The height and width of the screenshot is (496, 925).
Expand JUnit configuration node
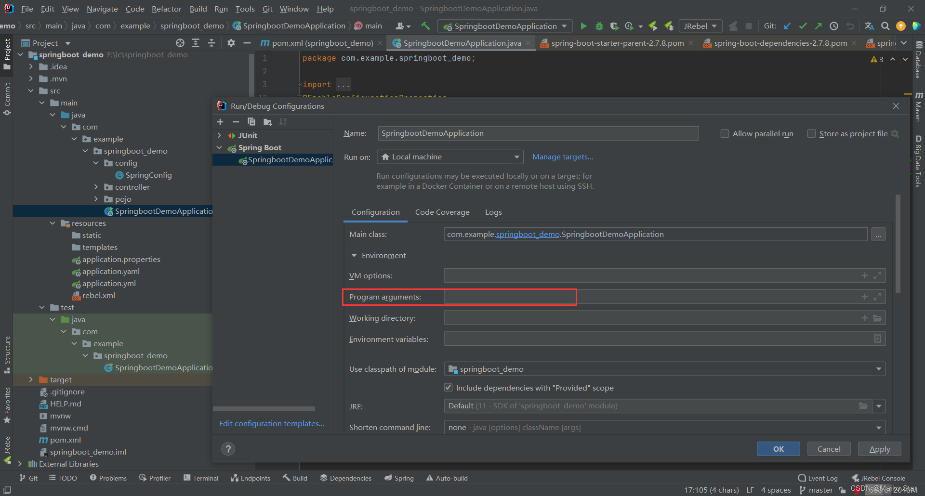tap(220, 135)
